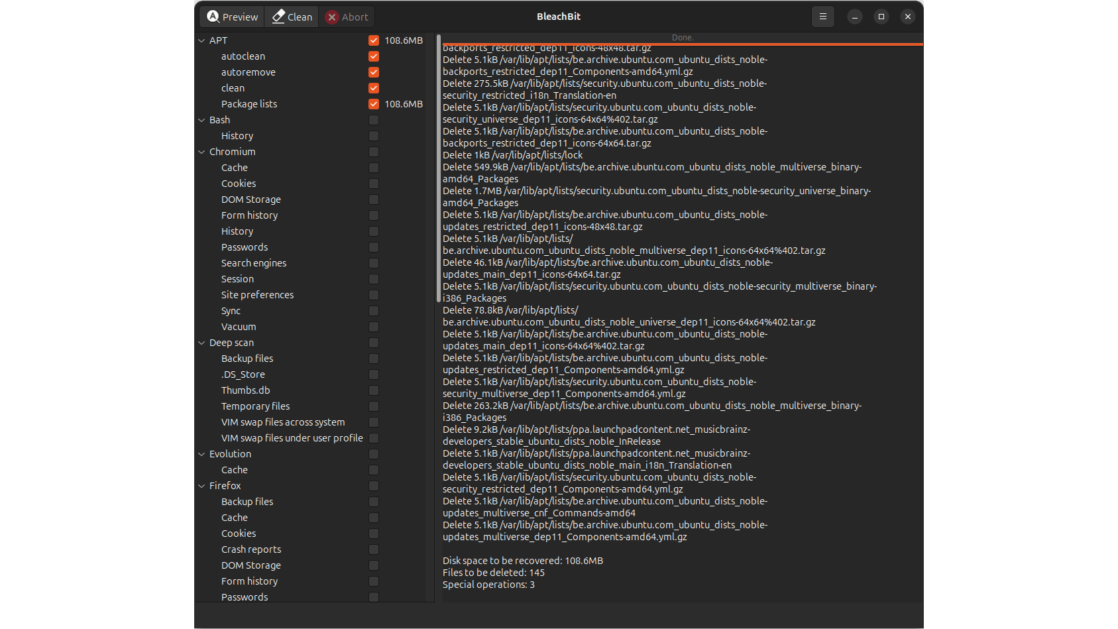Select the Firefox Form history row
Screen dimensions: 1118x629
(249, 581)
